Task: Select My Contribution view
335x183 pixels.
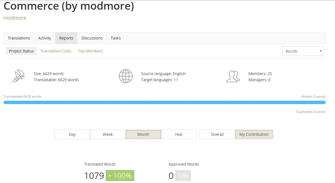Action: [254, 134]
